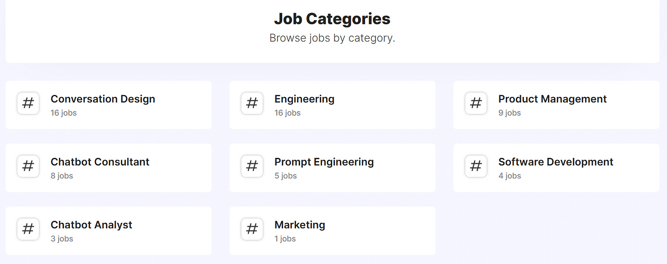The height and width of the screenshot is (264, 667).
Task: Click the hash icon beside Conversation Design
Action: [x=28, y=103]
